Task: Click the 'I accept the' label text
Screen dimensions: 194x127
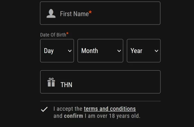Action: [68, 109]
